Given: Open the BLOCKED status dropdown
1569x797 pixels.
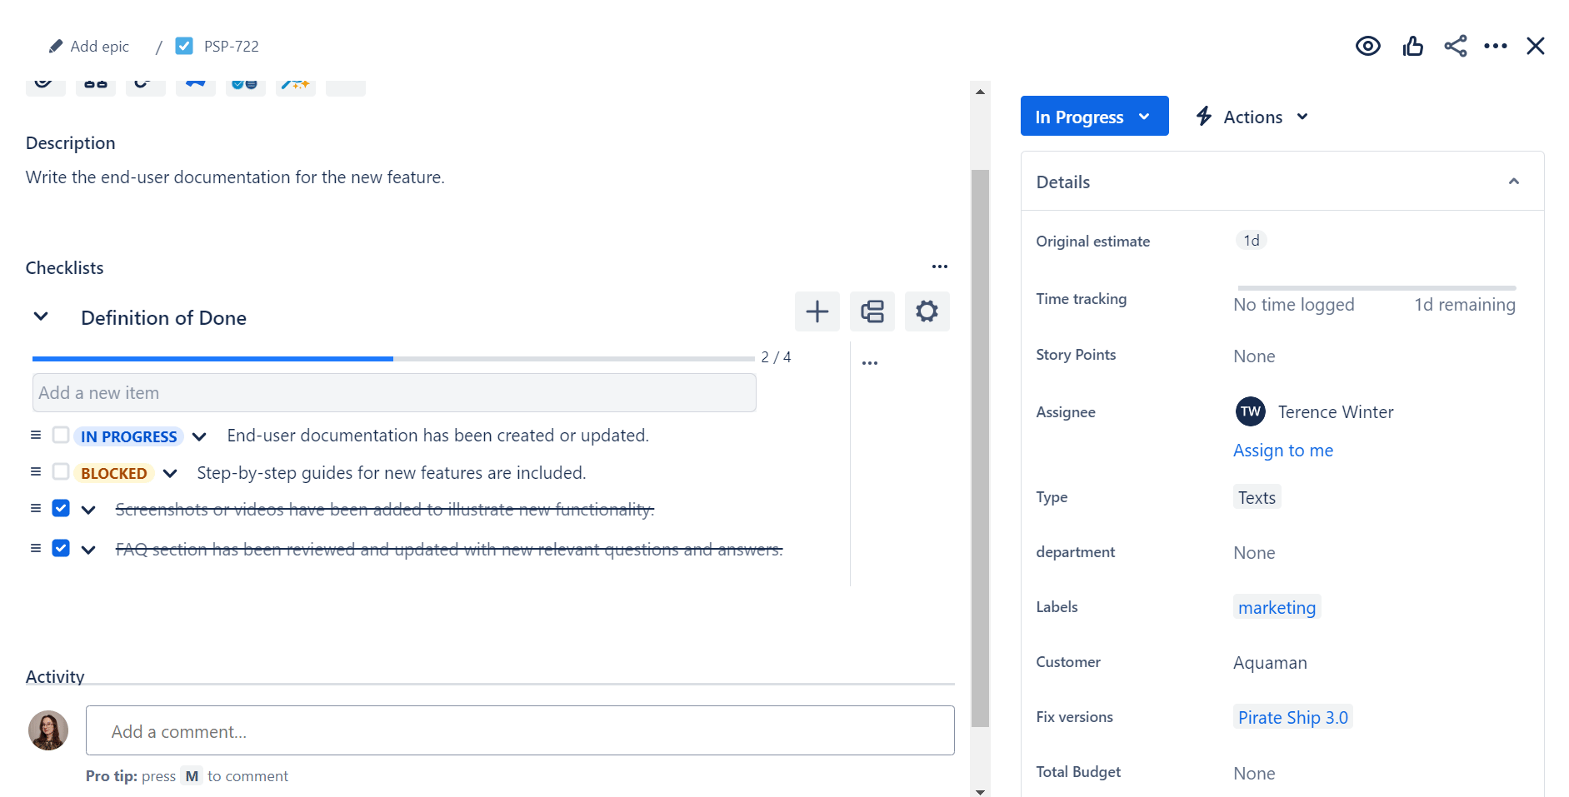Looking at the screenshot, I should [x=170, y=472].
